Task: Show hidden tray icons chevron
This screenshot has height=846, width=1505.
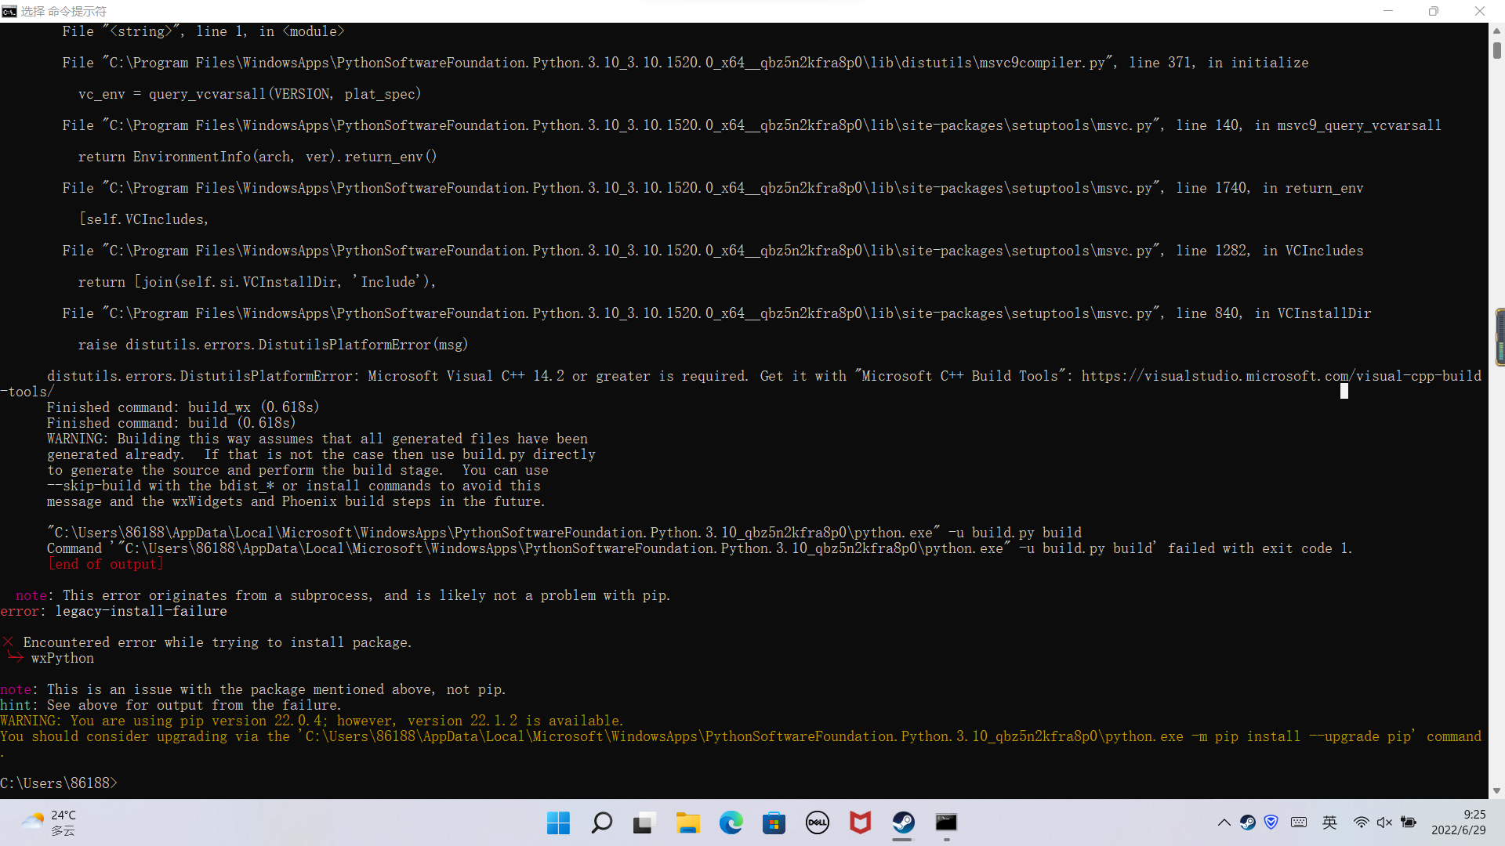Action: coord(1224,822)
